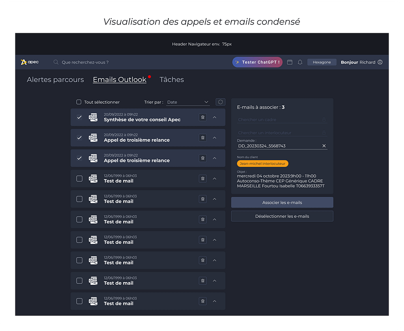The width and height of the screenshot is (404, 331).
Task: Switch to the 'Tâches' tab
Action: pos(172,80)
